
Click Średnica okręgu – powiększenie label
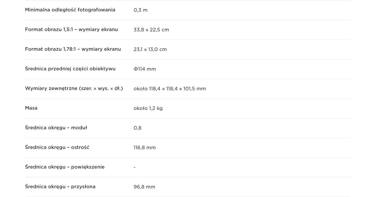[65, 167]
